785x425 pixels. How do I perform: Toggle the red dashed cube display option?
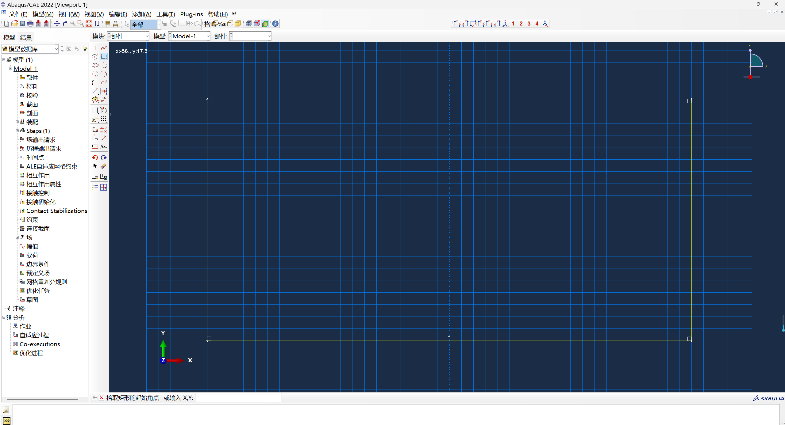pos(257,24)
